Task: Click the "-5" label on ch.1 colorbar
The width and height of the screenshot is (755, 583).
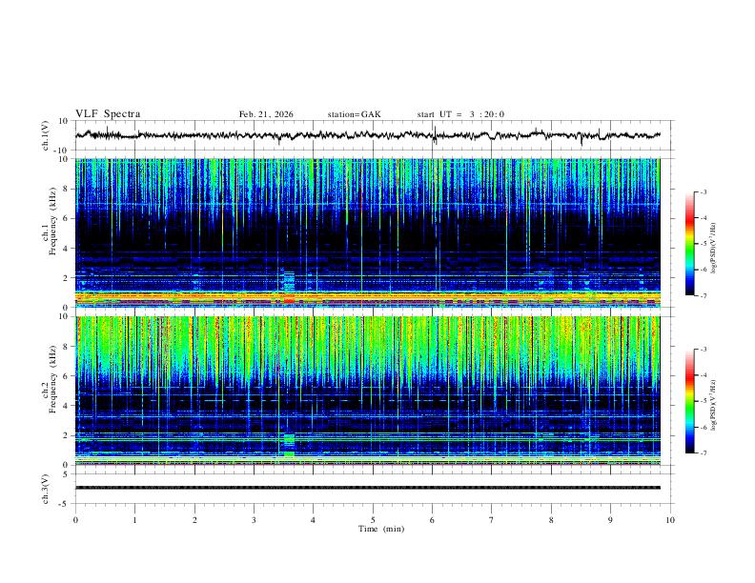Action: [x=703, y=244]
